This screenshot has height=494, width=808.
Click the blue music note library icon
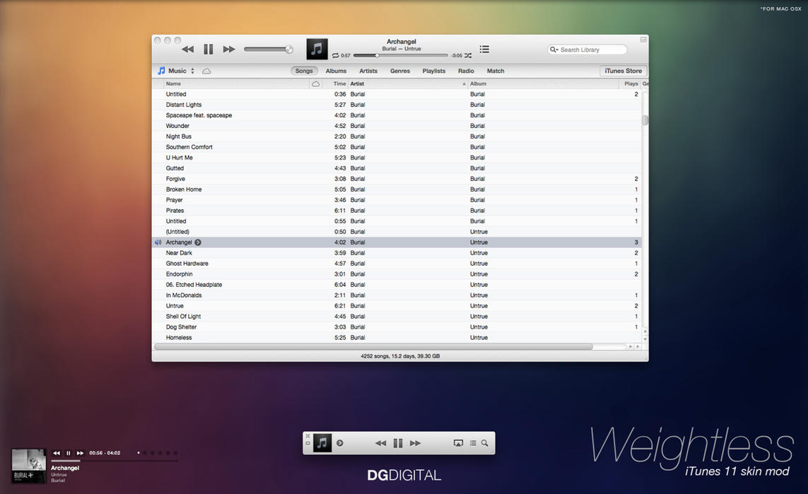point(161,71)
